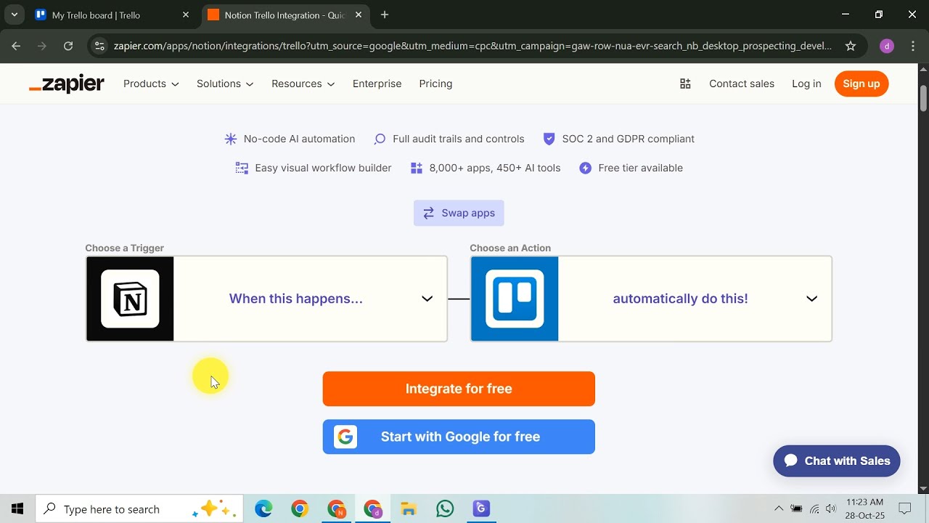Go back using the browser back arrow
The height and width of the screenshot is (523, 929).
(16, 46)
